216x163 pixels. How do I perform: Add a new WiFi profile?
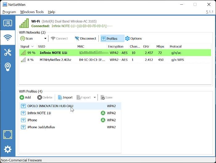pyautogui.click(x=25, y=98)
